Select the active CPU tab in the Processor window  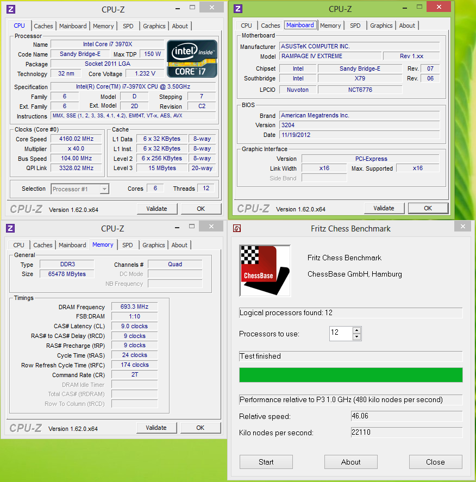20,26
